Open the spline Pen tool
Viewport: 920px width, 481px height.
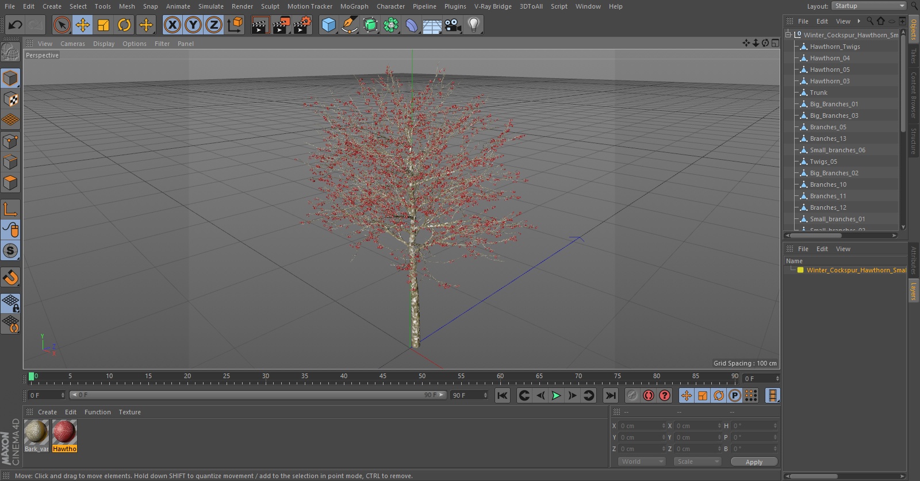click(x=349, y=25)
